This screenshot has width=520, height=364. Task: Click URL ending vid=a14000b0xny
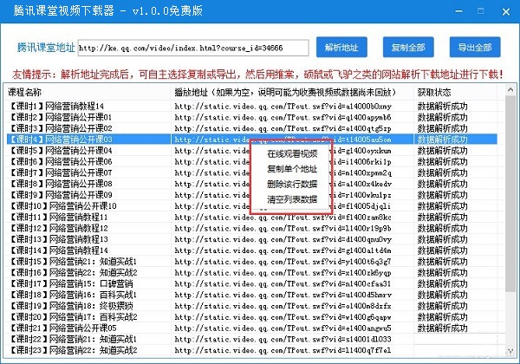tap(283, 107)
